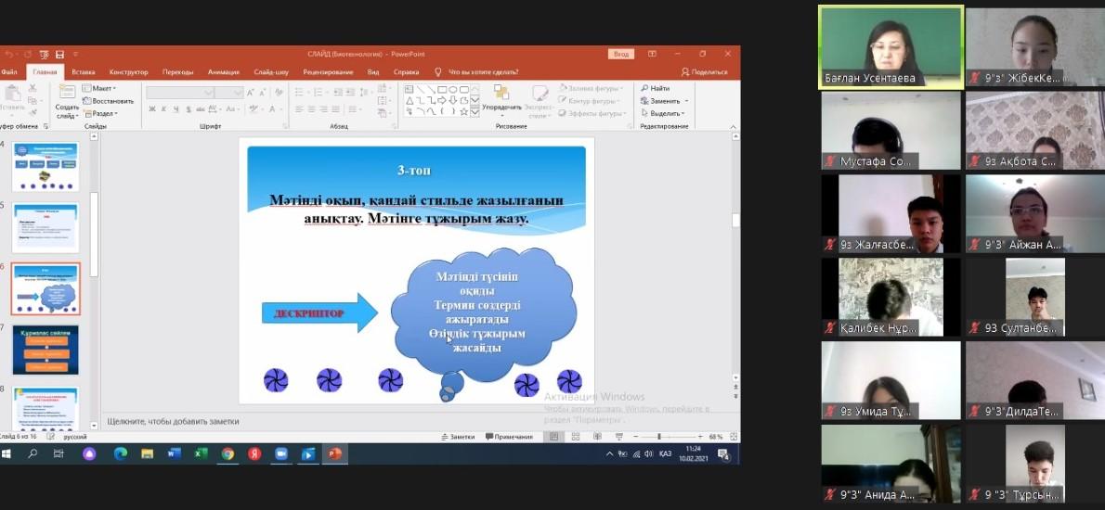Toggle the Заметки notes pane

[456, 437]
